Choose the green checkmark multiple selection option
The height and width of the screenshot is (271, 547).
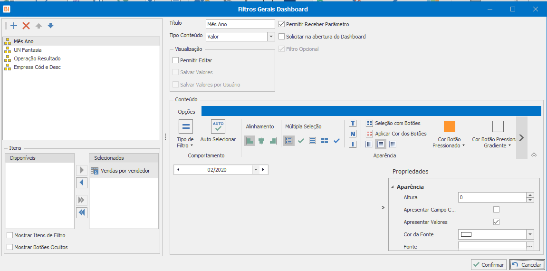click(x=301, y=141)
